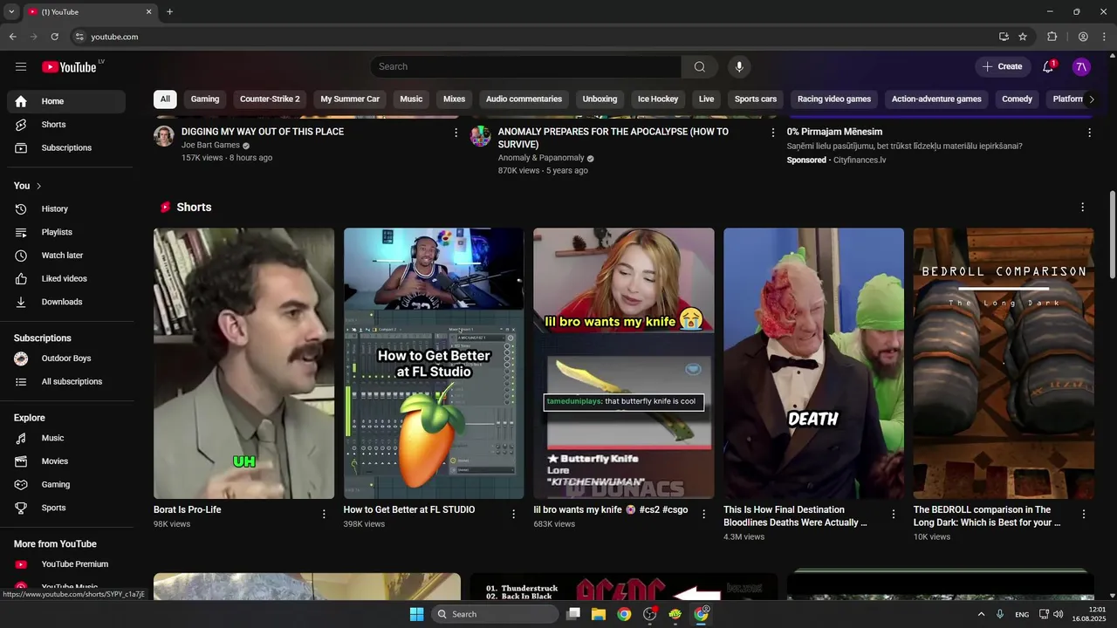The height and width of the screenshot is (628, 1117).
Task: Click the YouTube logo
Action: [69, 67]
